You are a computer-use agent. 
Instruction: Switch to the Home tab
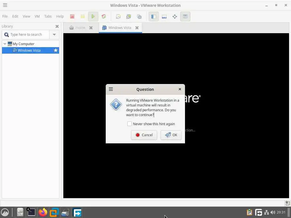(x=80, y=28)
